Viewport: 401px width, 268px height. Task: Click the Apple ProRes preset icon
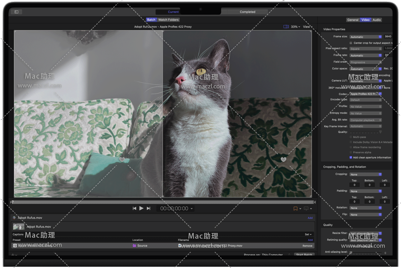15,246
